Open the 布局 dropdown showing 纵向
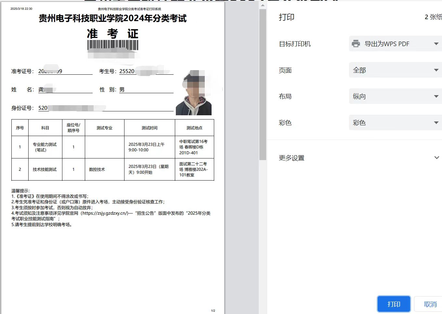Image resolution: width=442 pixels, height=314 pixels. coord(395,96)
